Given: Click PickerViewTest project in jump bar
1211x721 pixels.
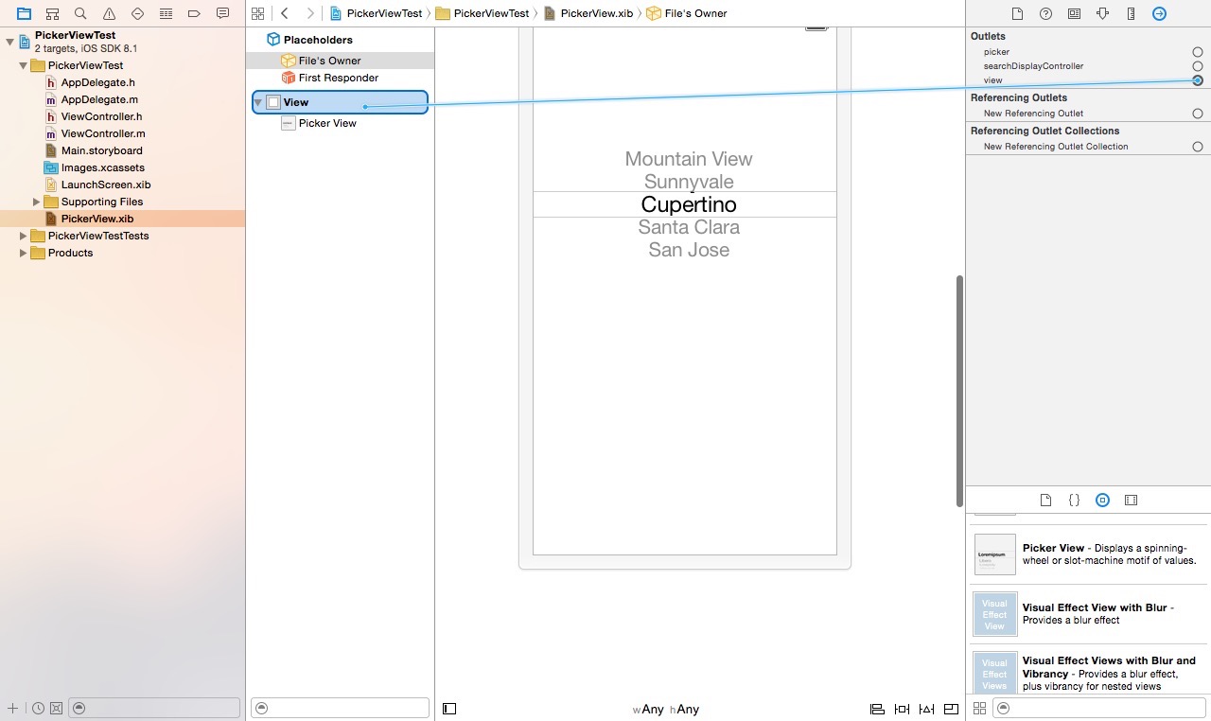Looking at the screenshot, I should point(377,13).
